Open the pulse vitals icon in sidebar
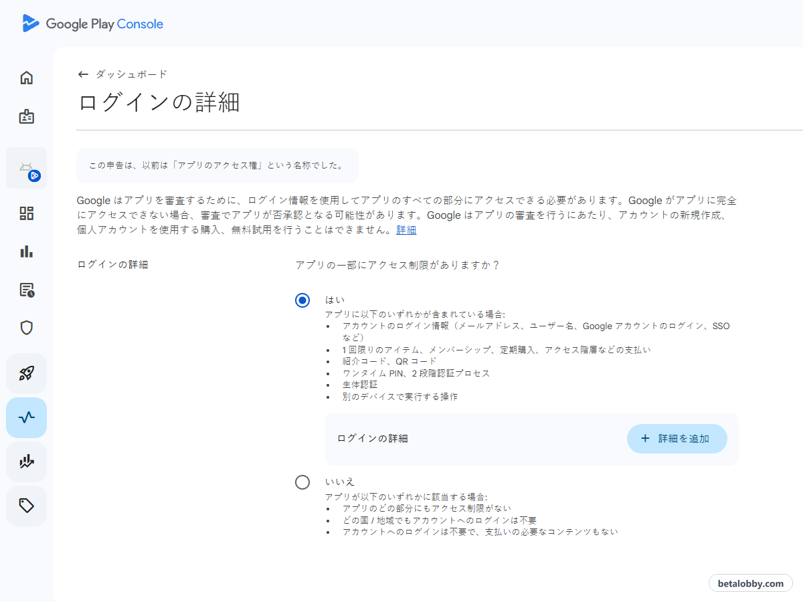The width and height of the screenshot is (803, 602). click(26, 417)
